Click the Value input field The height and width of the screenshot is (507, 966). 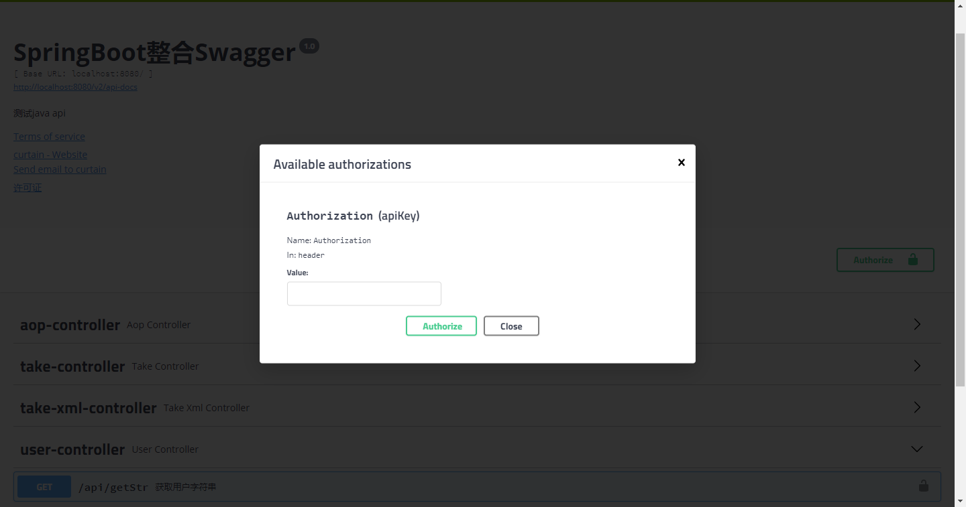click(364, 293)
